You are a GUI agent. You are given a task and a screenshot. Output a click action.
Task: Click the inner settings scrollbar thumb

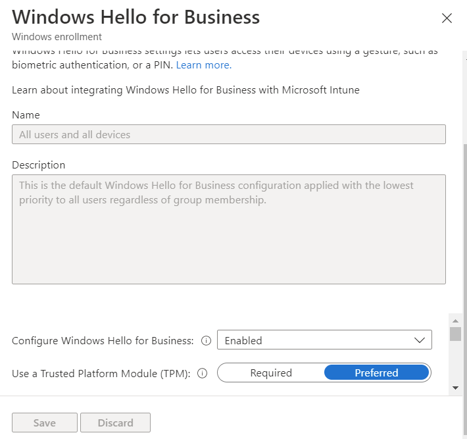click(455, 334)
